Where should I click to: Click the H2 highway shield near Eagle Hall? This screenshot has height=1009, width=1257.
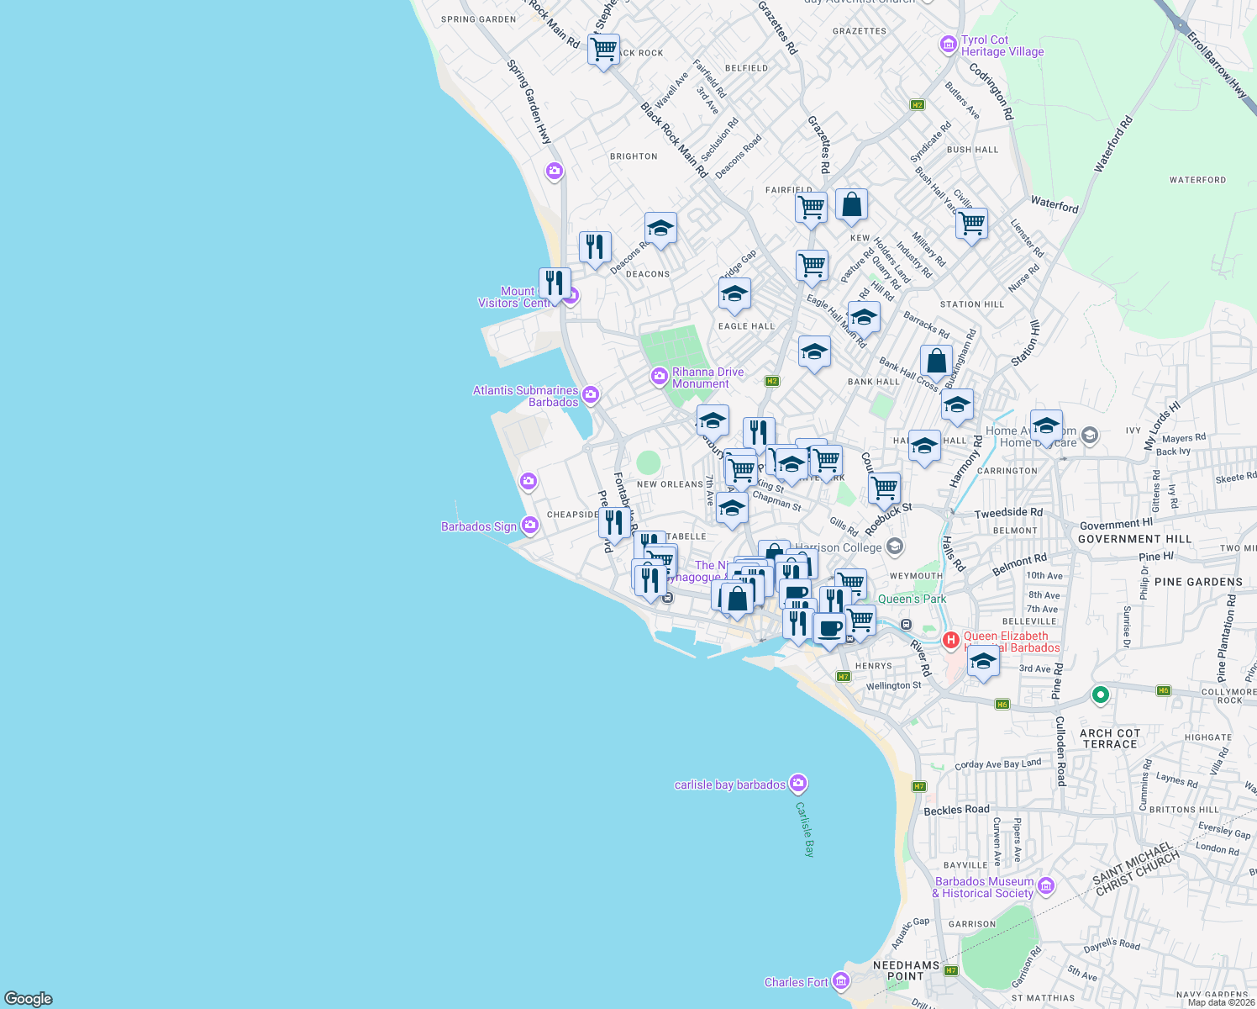771,380
